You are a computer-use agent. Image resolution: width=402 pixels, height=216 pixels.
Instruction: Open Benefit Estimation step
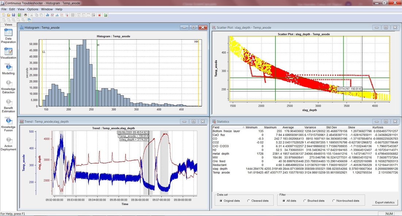pyautogui.click(x=8, y=106)
